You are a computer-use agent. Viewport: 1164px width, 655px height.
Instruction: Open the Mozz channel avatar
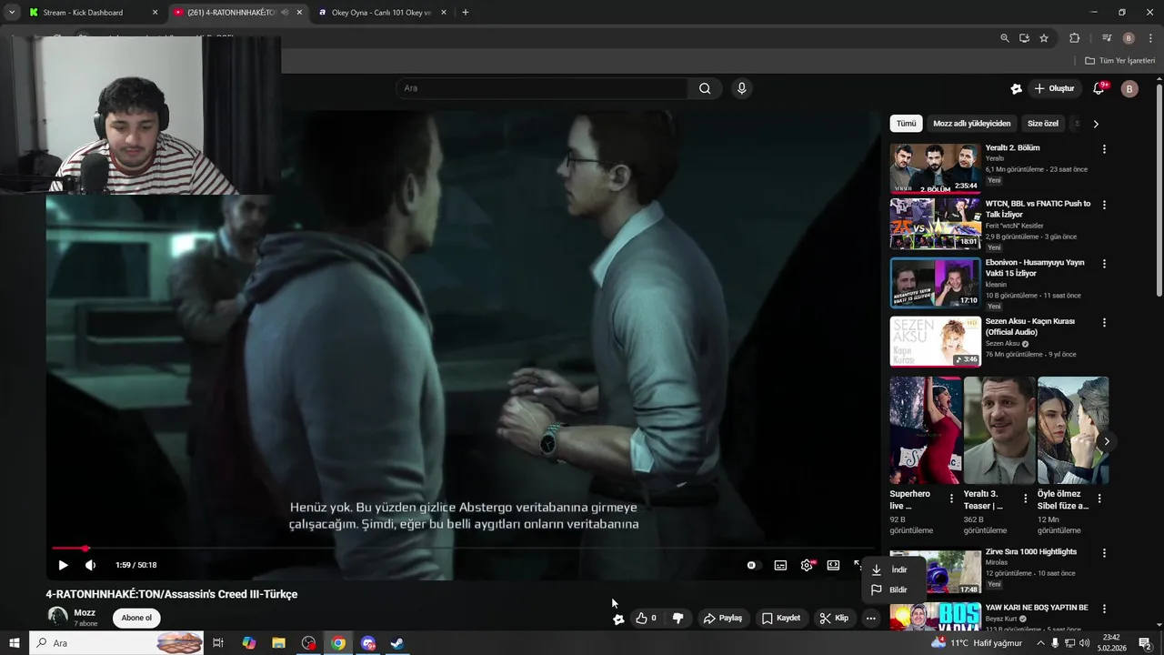tap(57, 617)
